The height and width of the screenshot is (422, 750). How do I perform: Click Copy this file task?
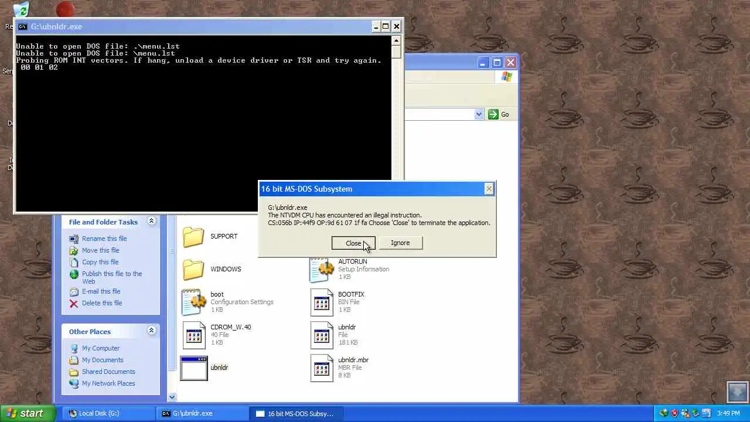coord(100,262)
